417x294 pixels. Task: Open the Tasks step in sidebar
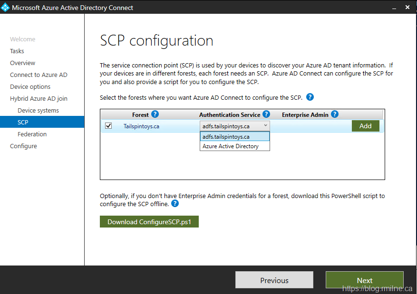coord(17,51)
